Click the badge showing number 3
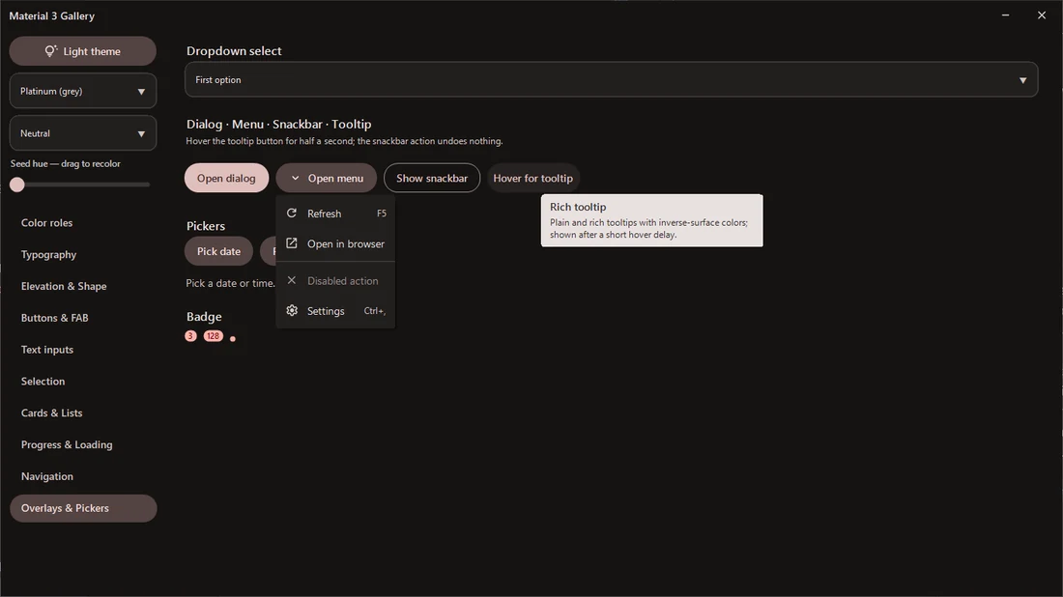The width and height of the screenshot is (1063, 597). 190,336
